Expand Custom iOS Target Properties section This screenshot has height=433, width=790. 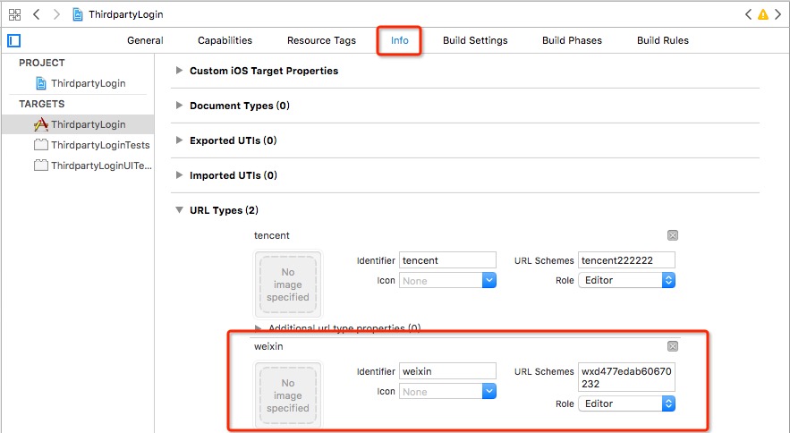(180, 71)
